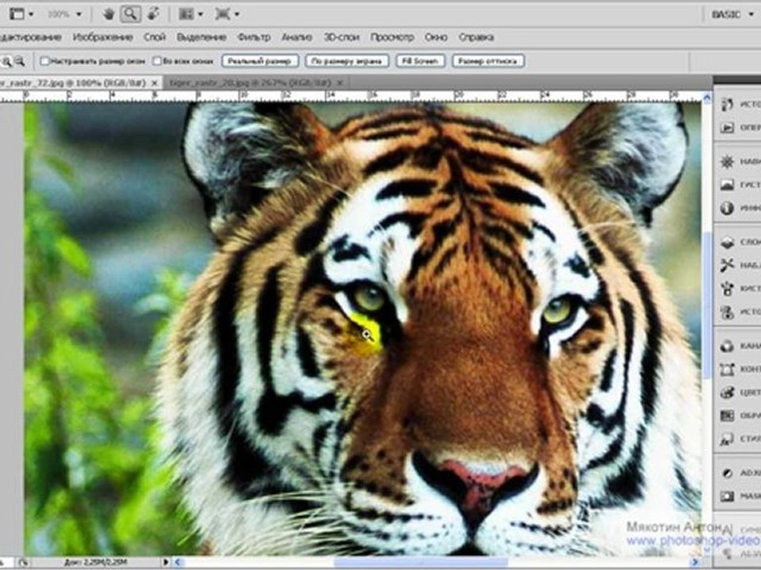Click the vertical scrollbar up arrow
Screen dimensions: 761x570
point(706,98)
